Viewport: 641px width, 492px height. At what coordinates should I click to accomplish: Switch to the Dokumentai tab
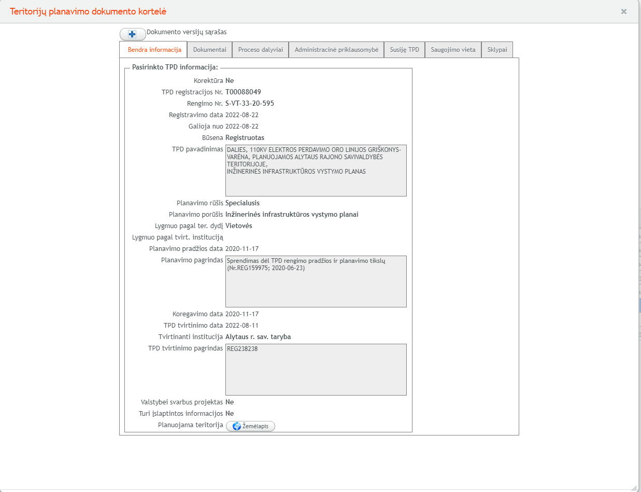coord(209,50)
